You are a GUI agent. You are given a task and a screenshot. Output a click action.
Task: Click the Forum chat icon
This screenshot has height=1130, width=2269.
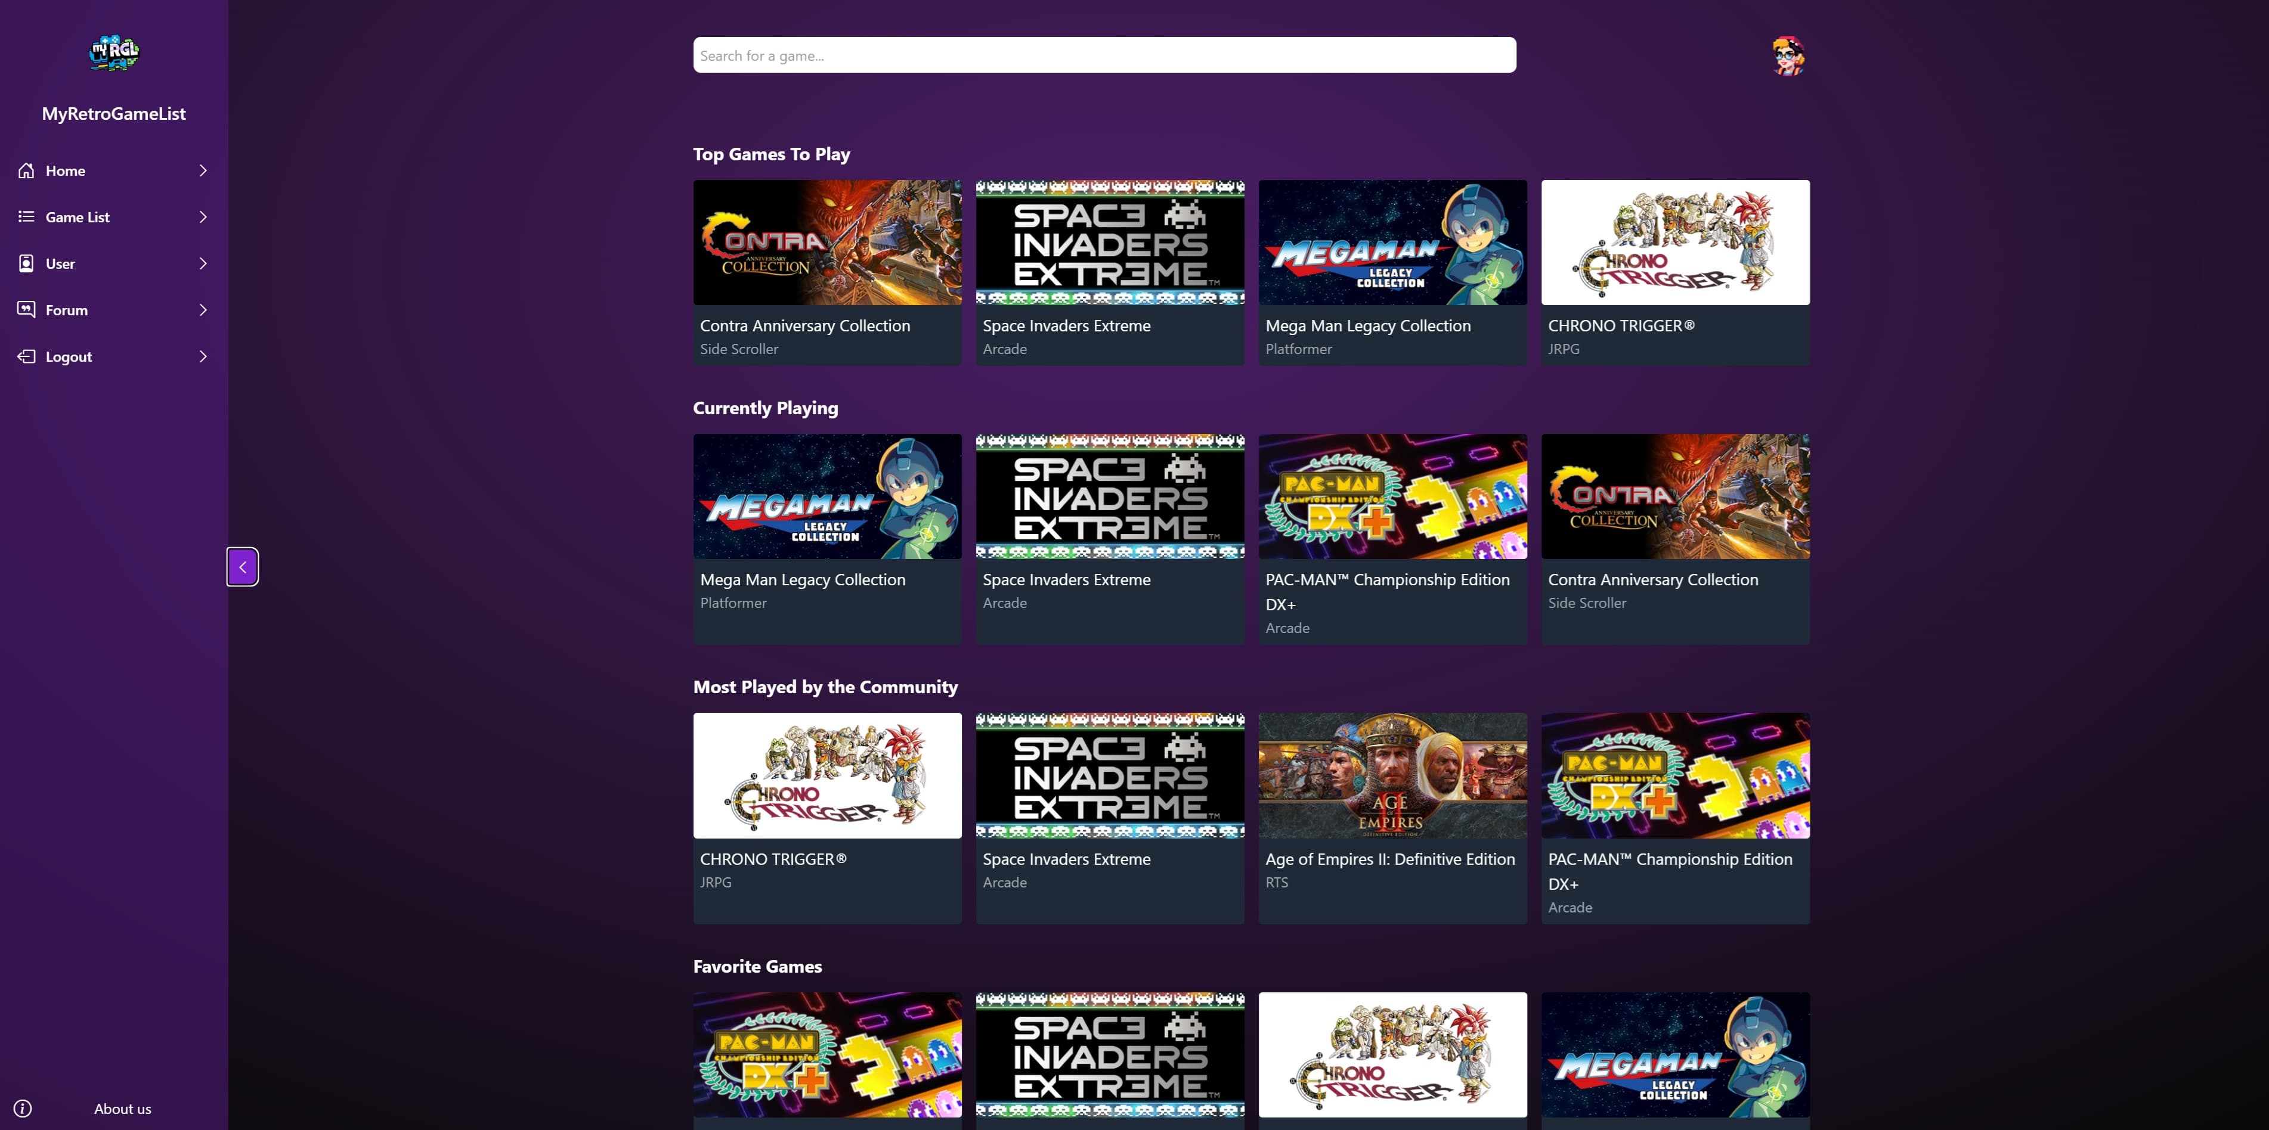[x=26, y=310]
